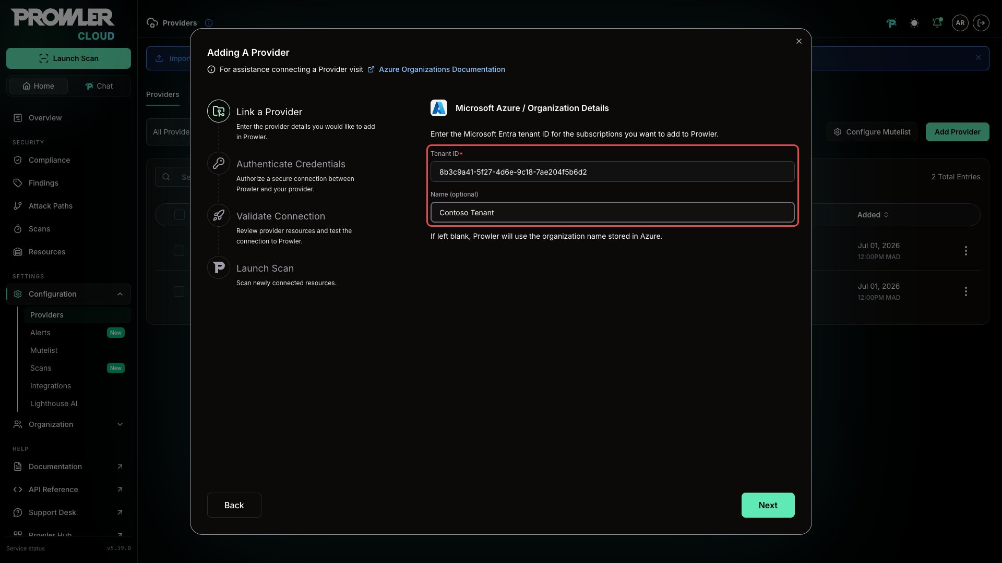Open the Chat tab in sidebar
The image size is (1002, 563).
(x=99, y=86)
